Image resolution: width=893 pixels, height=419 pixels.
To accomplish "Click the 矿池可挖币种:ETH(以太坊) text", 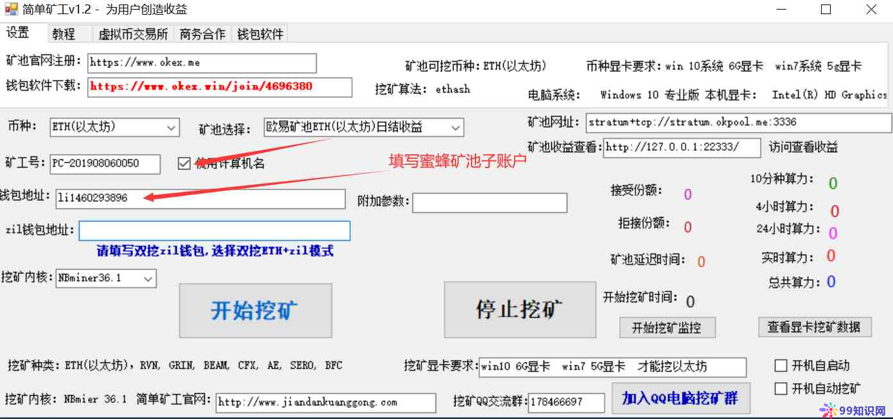I will (475, 66).
